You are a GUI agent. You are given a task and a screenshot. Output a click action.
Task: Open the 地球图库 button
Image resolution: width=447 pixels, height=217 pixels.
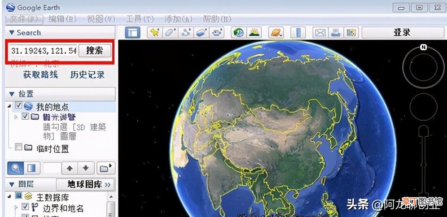[x=85, y=185]
